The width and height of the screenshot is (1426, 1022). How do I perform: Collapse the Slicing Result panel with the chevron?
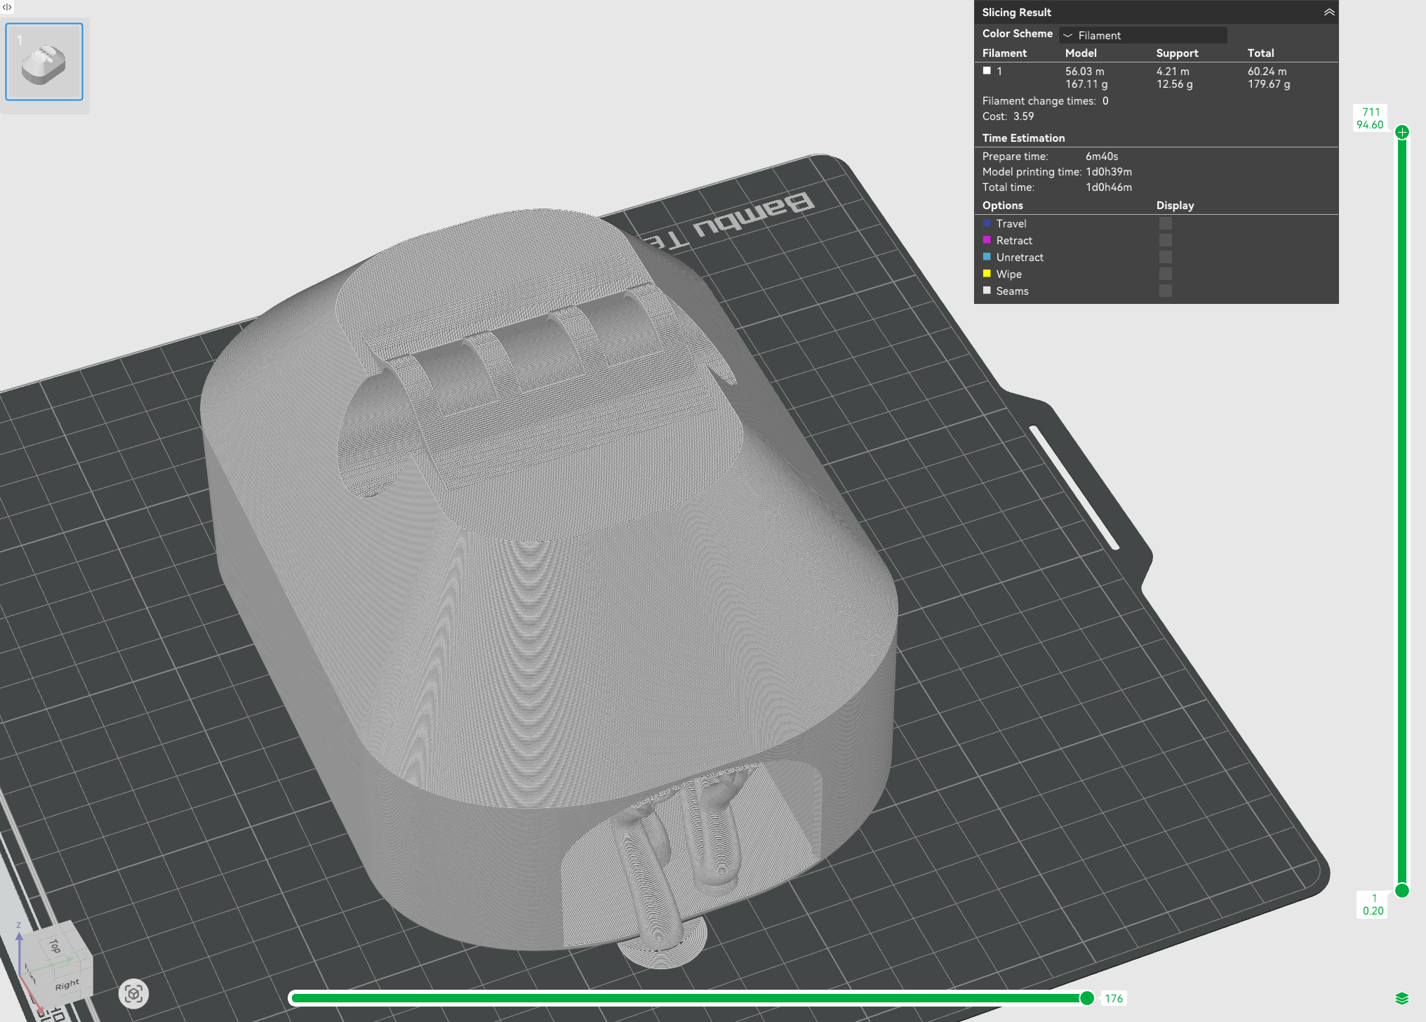[x=1329, y=12]
